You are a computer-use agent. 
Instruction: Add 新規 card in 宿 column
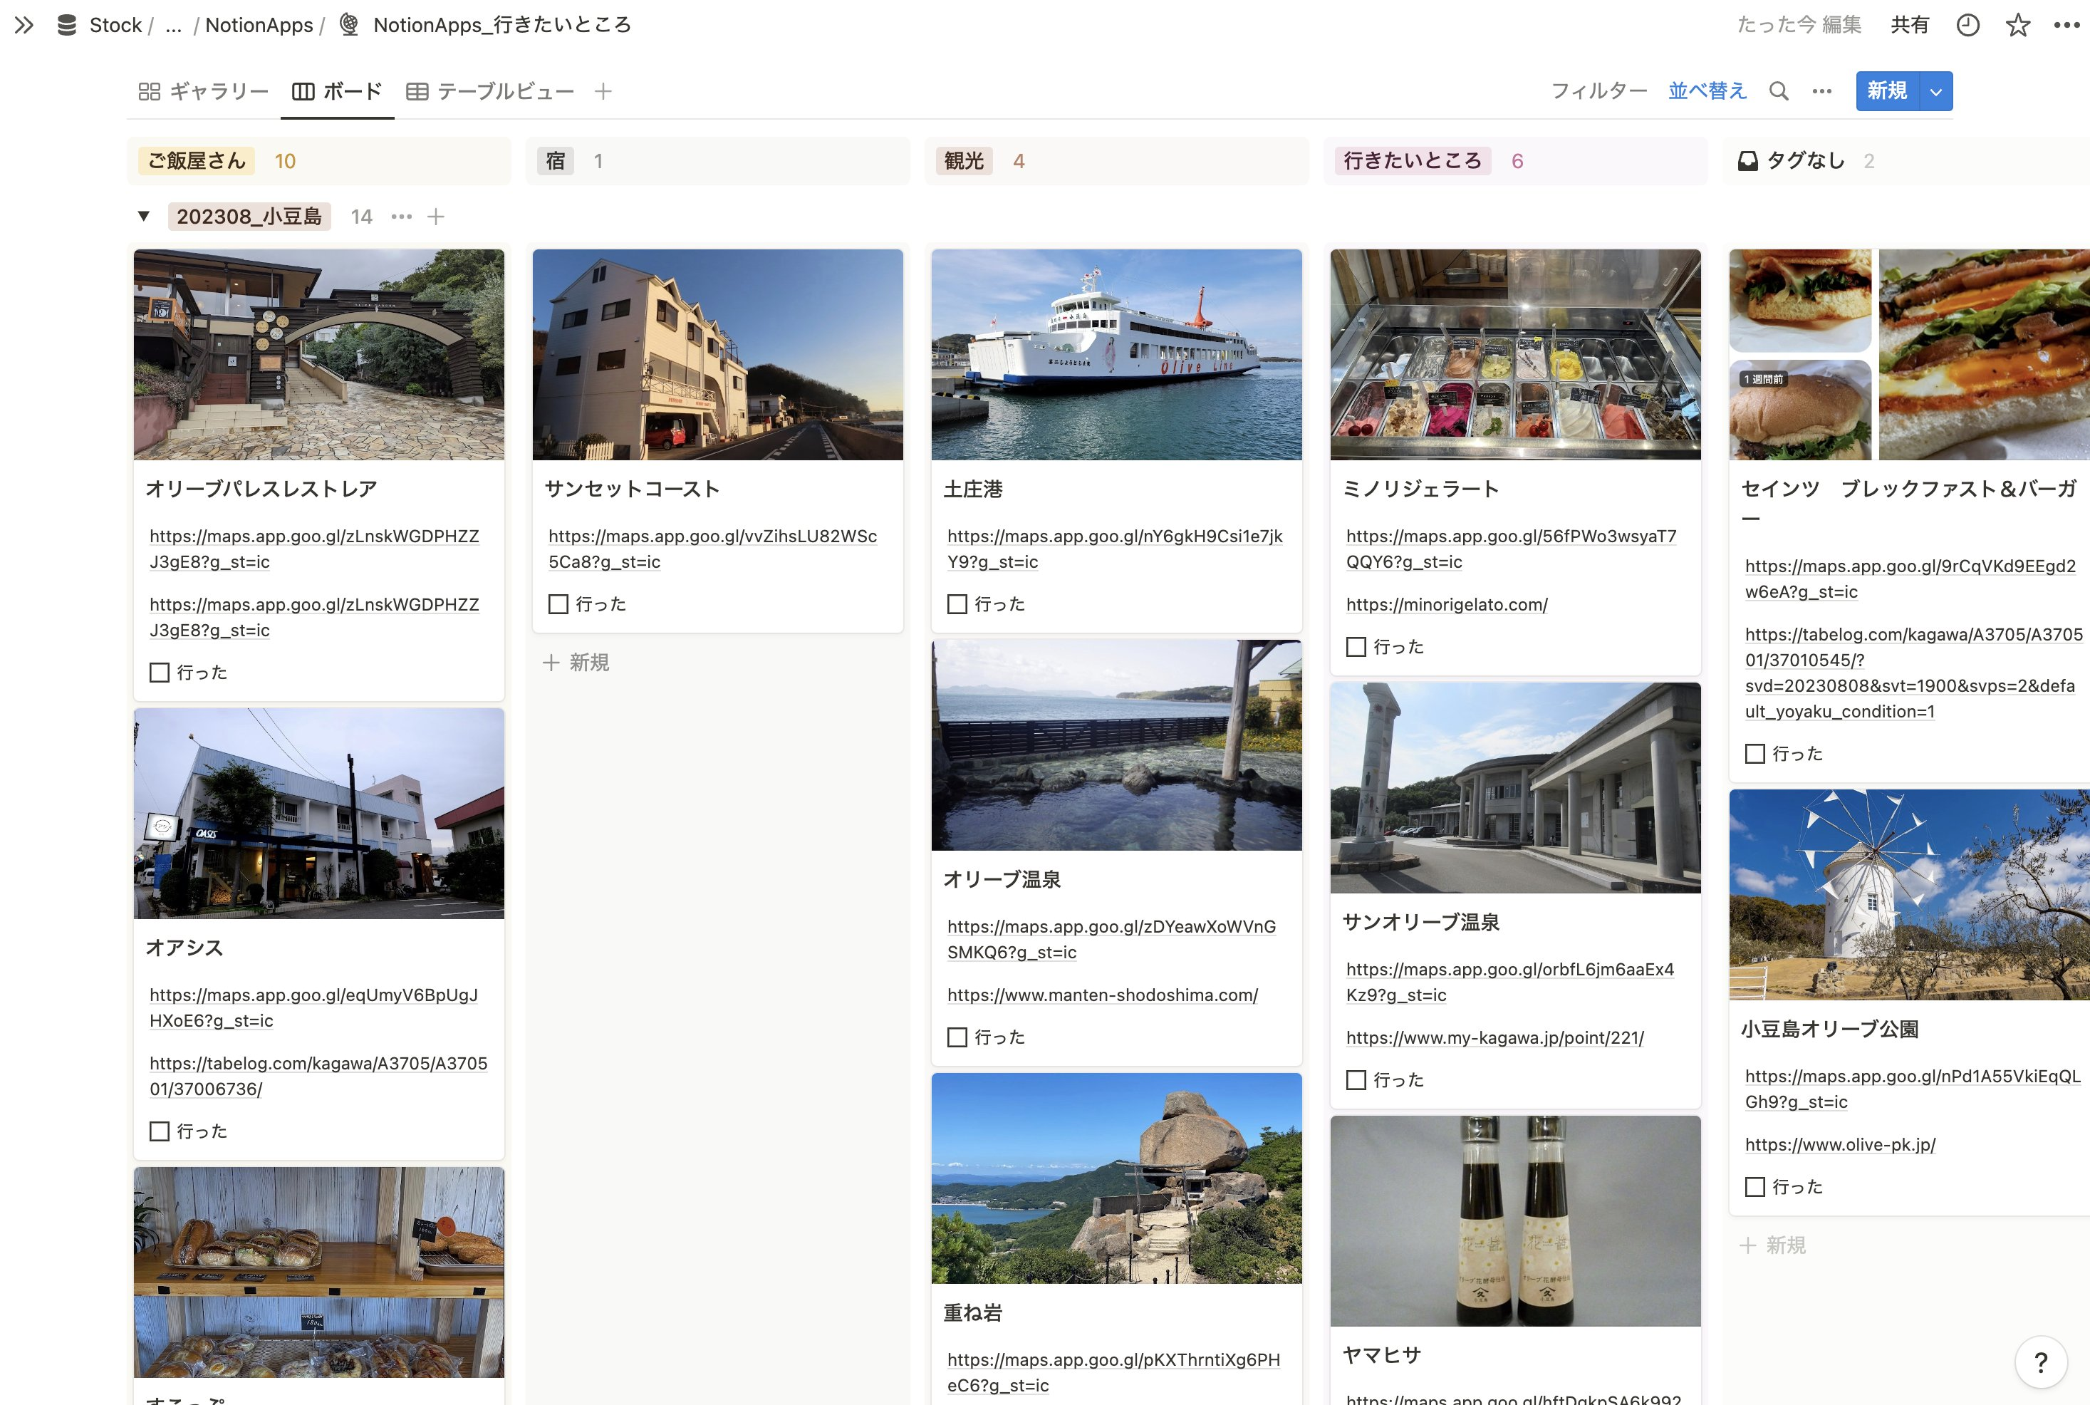coord(577,663)
